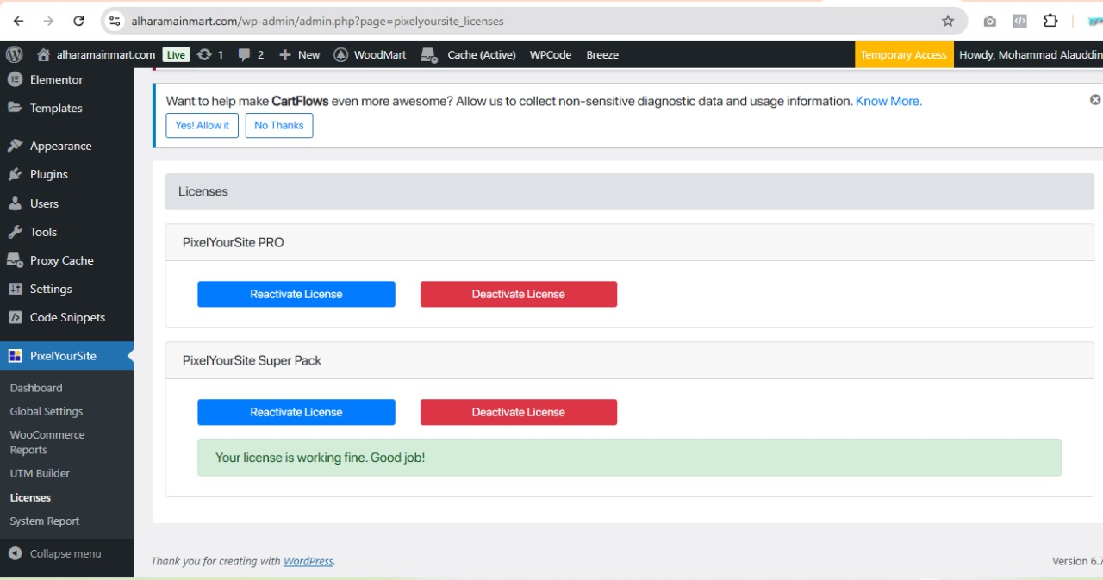Screen dimensions: 1103x580
Task: Open Global Settings under PixelYourSite
Action: pyautogui.click(x=47, y=411)
